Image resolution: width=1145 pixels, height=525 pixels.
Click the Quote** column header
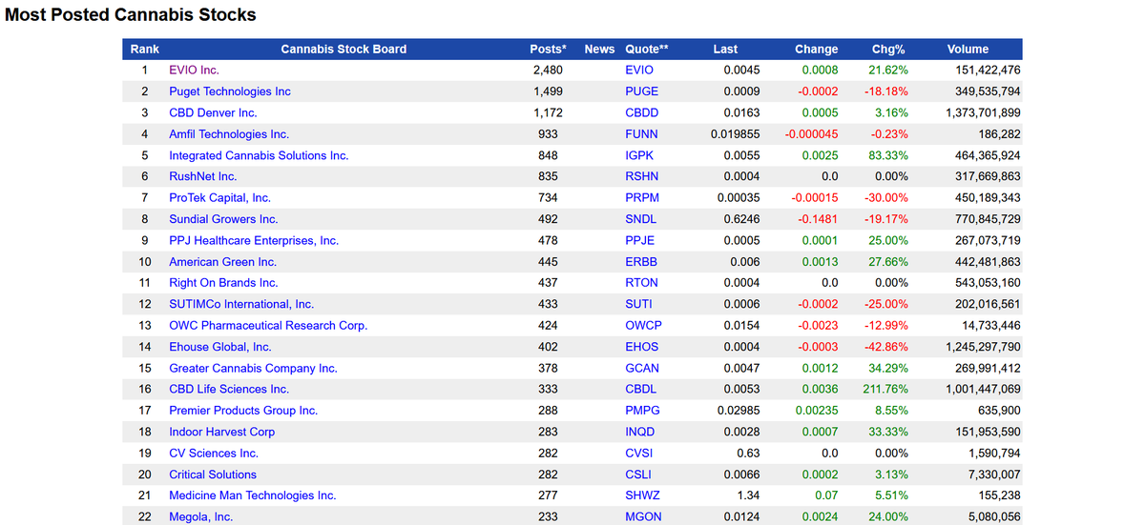647,50
